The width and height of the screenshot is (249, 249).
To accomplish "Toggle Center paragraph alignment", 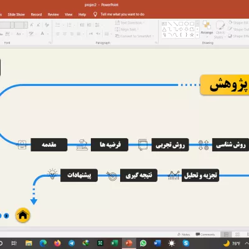I will click(x=65, y=34).
